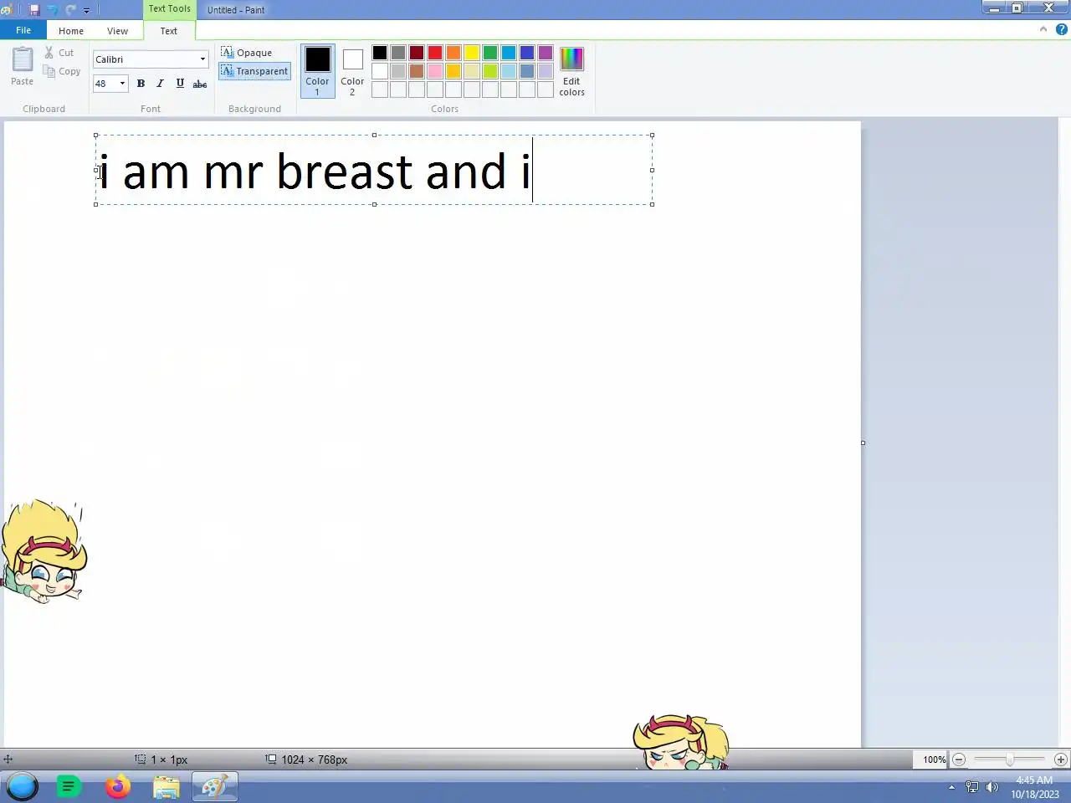Open the Customize Quick Access Toolbar dropdown
The image size is (1071, 803).
click(86, 10)
